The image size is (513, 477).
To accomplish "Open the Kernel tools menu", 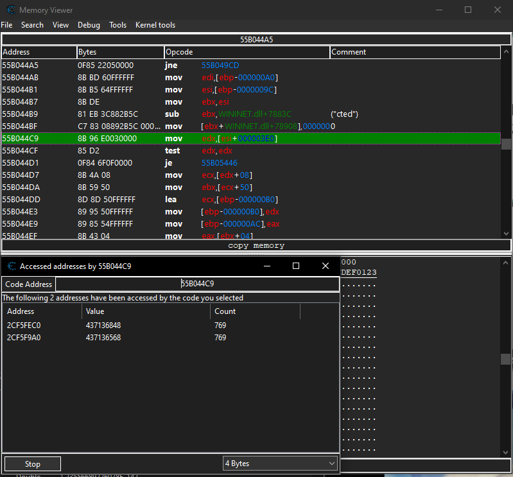I will (x=155, y=25).
